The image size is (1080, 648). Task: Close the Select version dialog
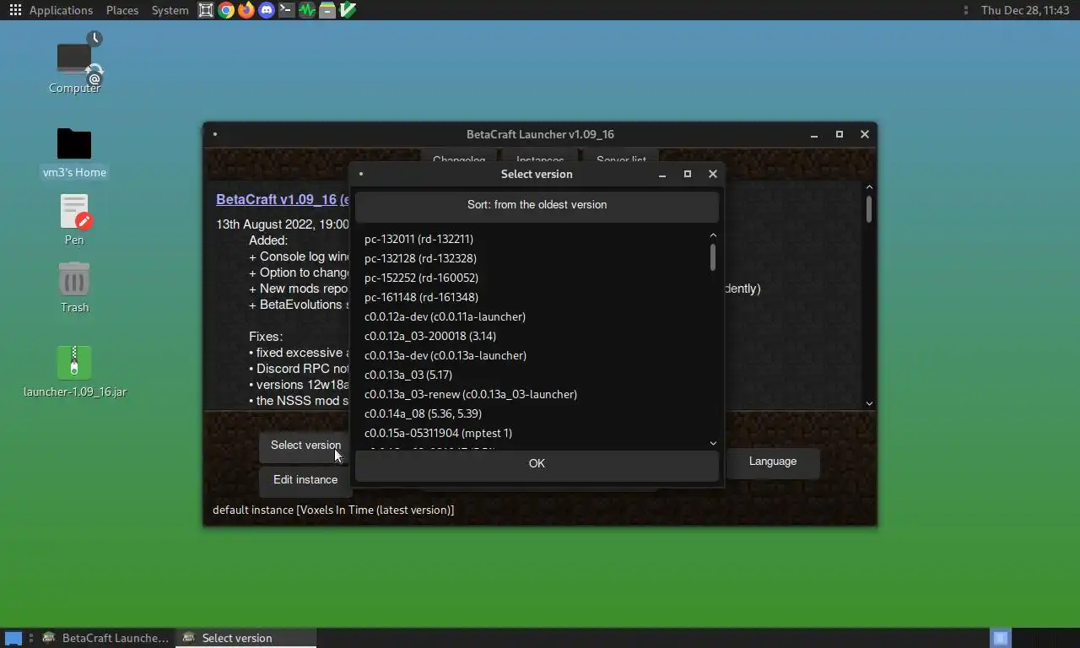pos(713,174)
